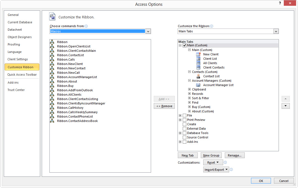Check the Database Tools checkbox
This screenshot has width=298, height=188.
185,133
